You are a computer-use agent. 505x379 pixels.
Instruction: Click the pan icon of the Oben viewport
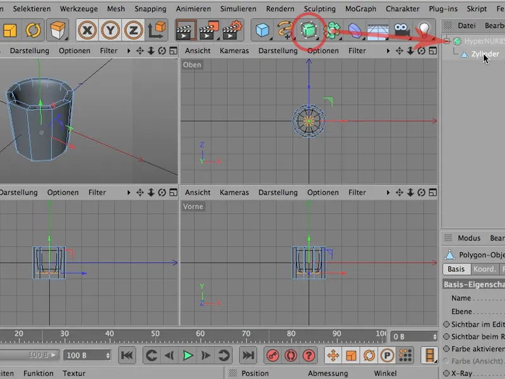click(400, 51)
